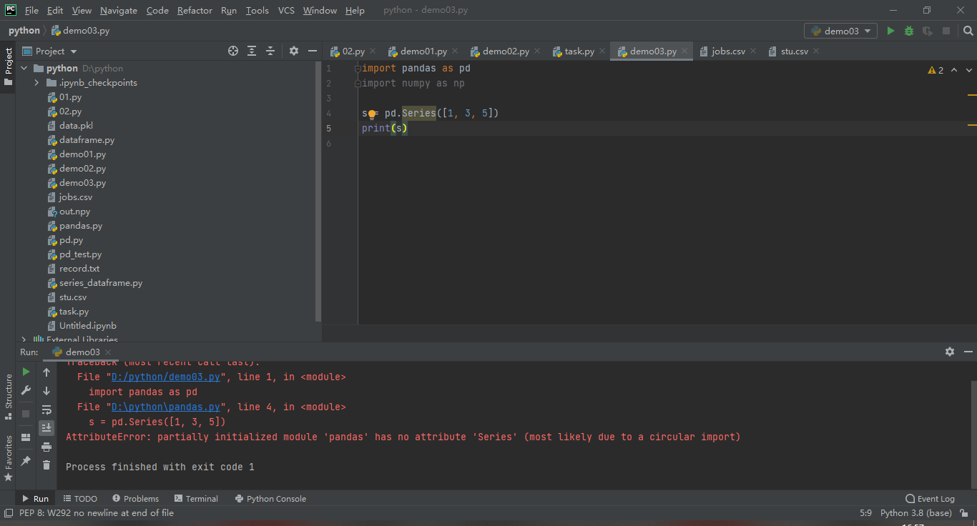The image size is (977, 526).
Task: Toggle soft-wrap in Run console
Action: [x=46, y=410]
